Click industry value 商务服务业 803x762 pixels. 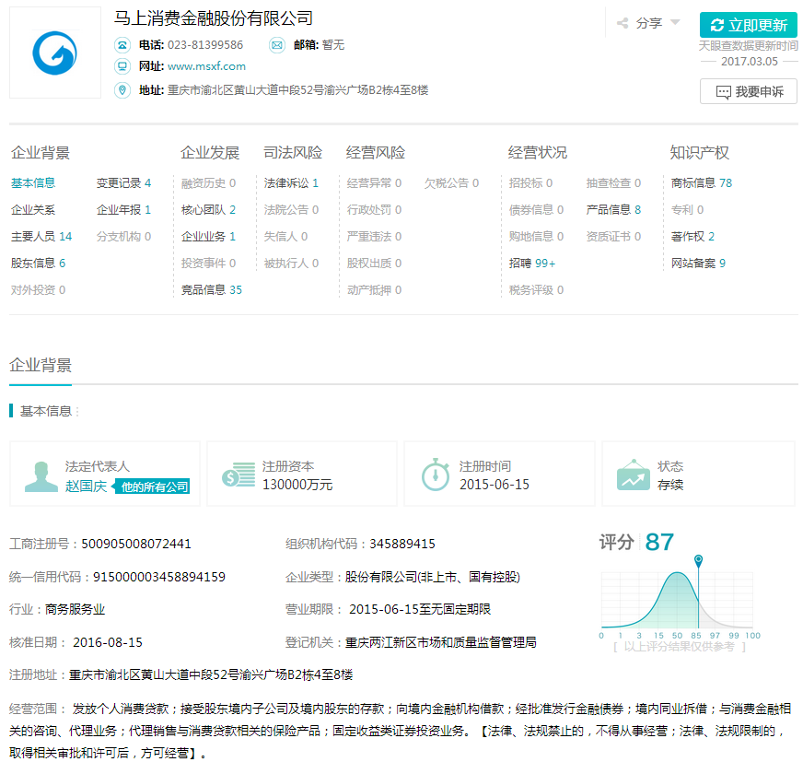(x=75, y=609)
